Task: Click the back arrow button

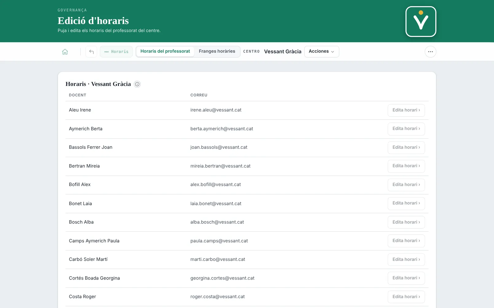Action: click(x=91, y=52)
